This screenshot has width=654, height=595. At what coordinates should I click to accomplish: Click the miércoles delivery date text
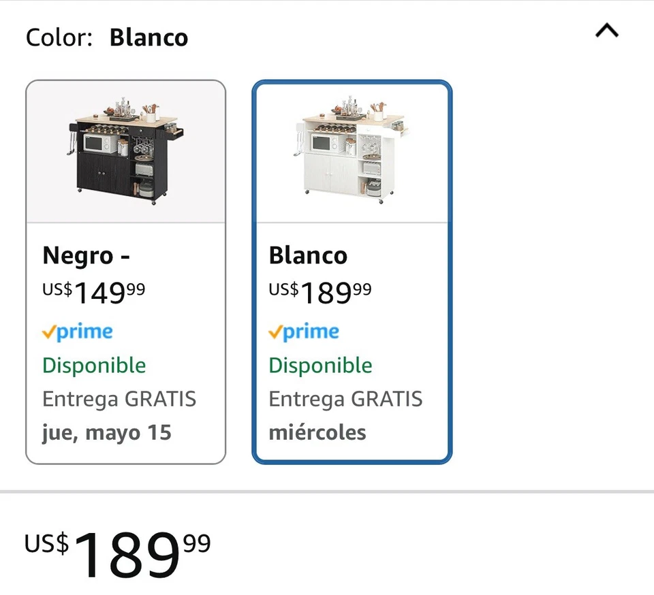click(317, 432)
